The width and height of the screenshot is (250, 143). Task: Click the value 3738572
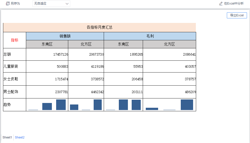[97, 79]
